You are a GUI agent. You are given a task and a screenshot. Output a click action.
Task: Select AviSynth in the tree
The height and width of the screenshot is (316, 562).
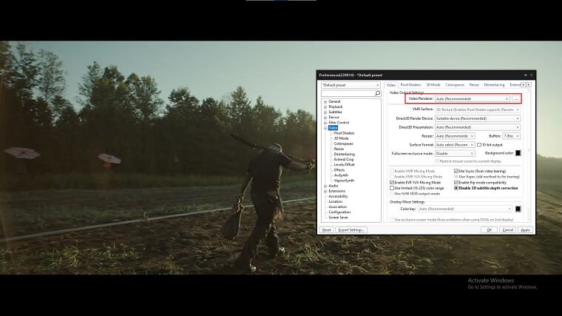pos(341,175)
